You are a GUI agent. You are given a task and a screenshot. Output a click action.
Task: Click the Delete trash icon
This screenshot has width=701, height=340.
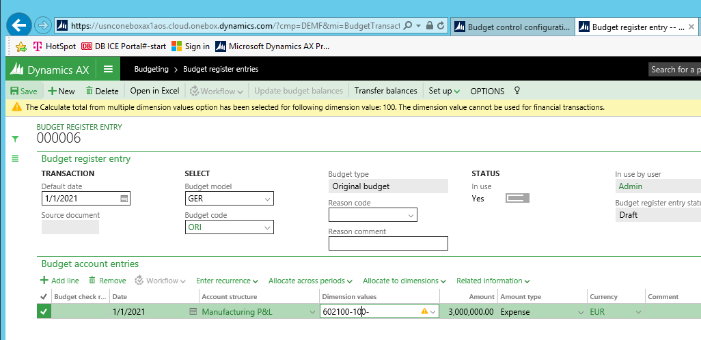[90, 91]
